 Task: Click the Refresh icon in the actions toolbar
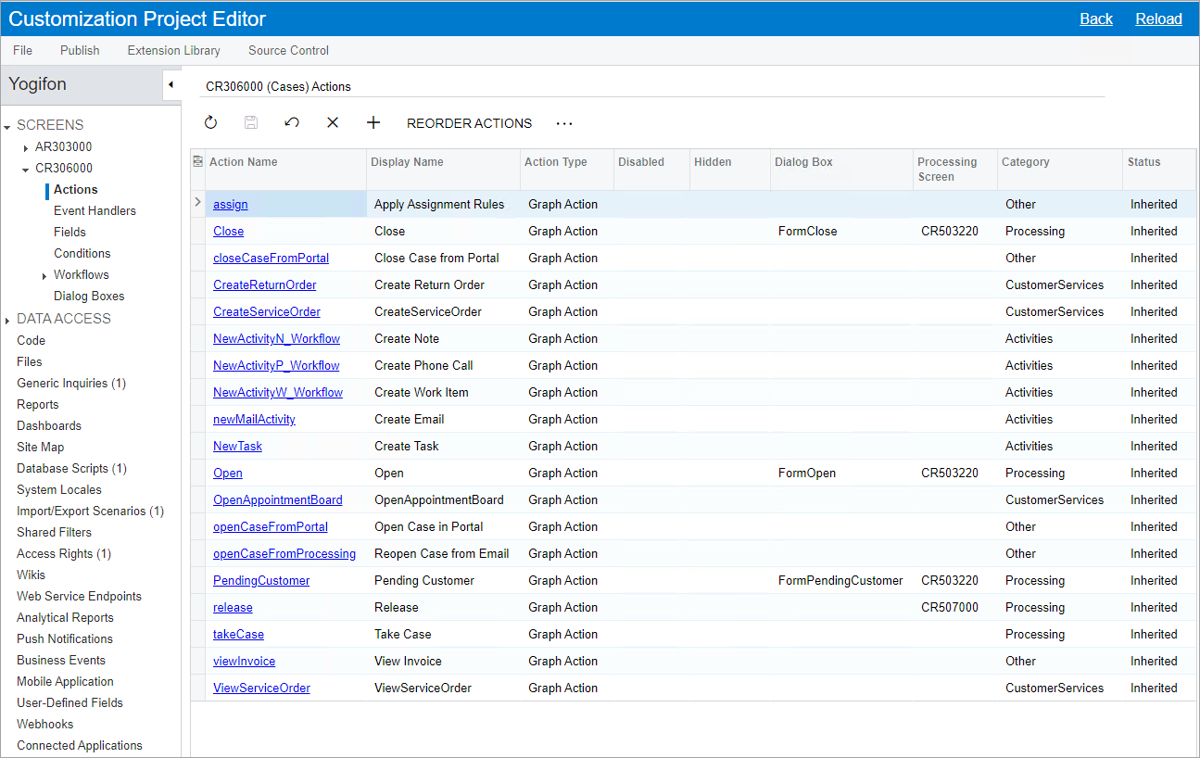pos(210,123)
